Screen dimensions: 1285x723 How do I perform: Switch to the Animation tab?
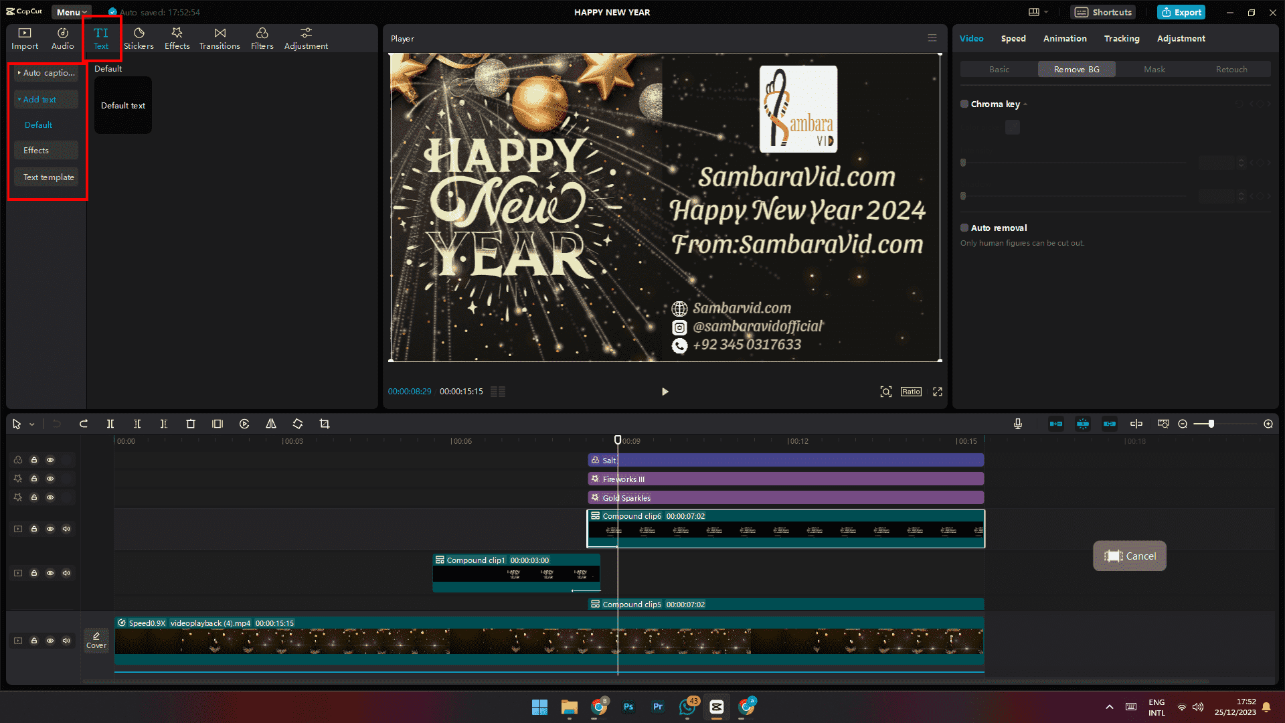(x=1065, y=38)
